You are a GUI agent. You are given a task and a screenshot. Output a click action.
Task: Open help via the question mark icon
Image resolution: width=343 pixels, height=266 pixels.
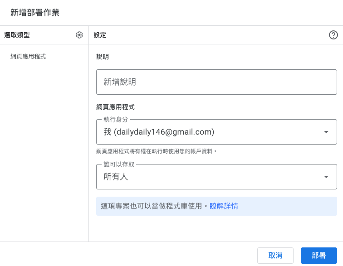point(333,35)
